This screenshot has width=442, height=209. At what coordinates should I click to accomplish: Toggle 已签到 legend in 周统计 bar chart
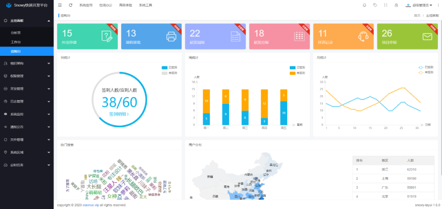coord(297,67)
